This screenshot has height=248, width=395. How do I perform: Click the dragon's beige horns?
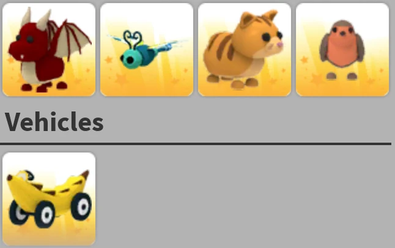tap(37, 18)
